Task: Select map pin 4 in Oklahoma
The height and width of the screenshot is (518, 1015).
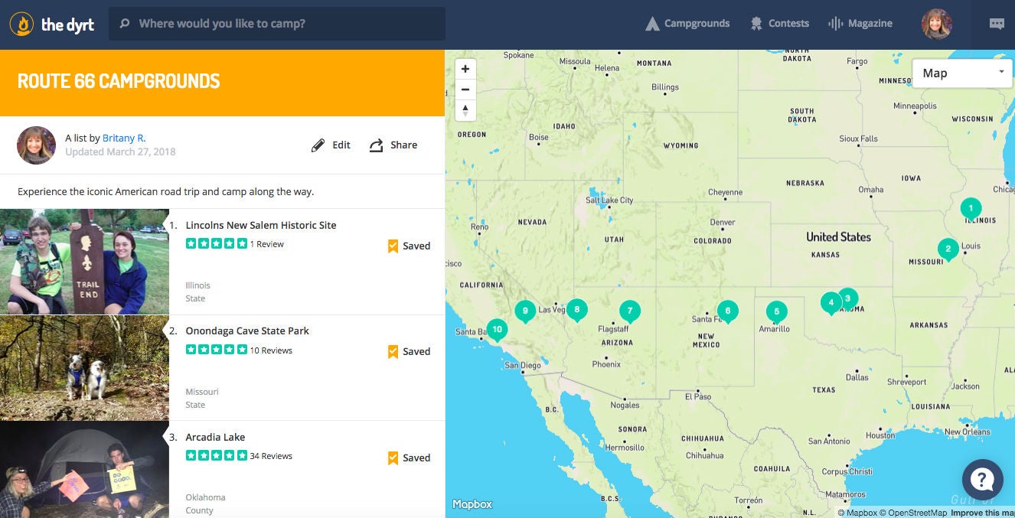Action: (x=831, y=303)
